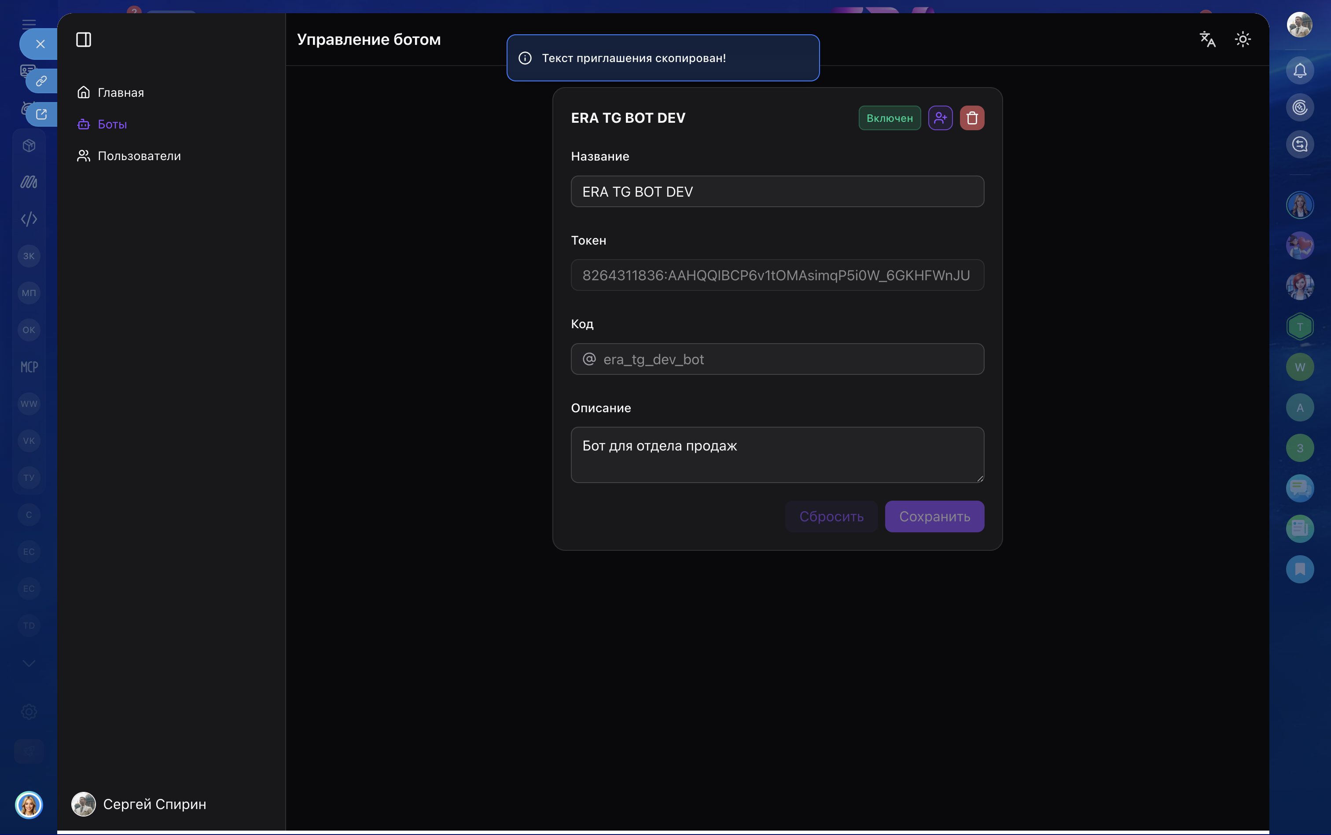Open in new window icon

(41, 114)
